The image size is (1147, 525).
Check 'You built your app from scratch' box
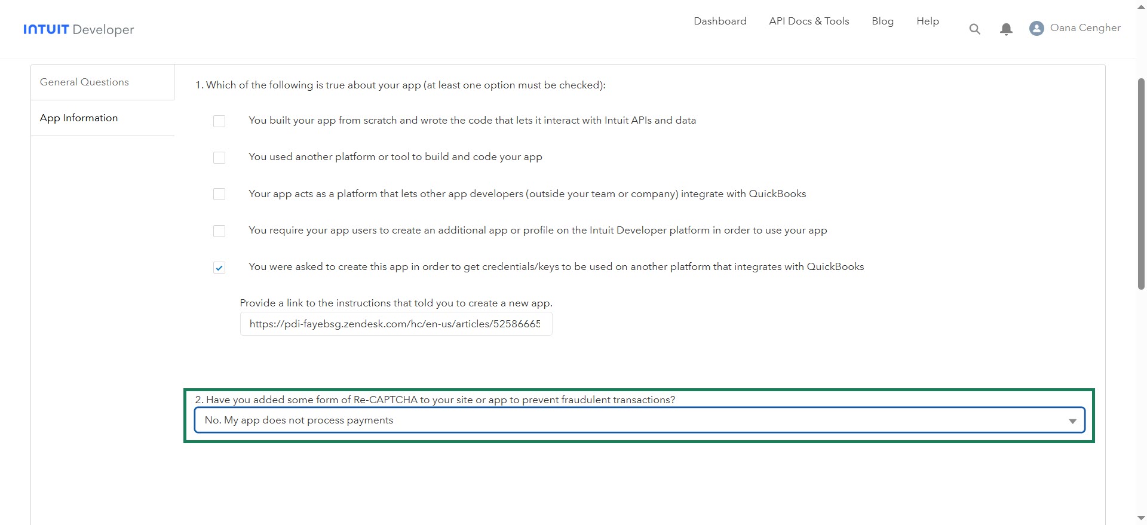(219, 121)
